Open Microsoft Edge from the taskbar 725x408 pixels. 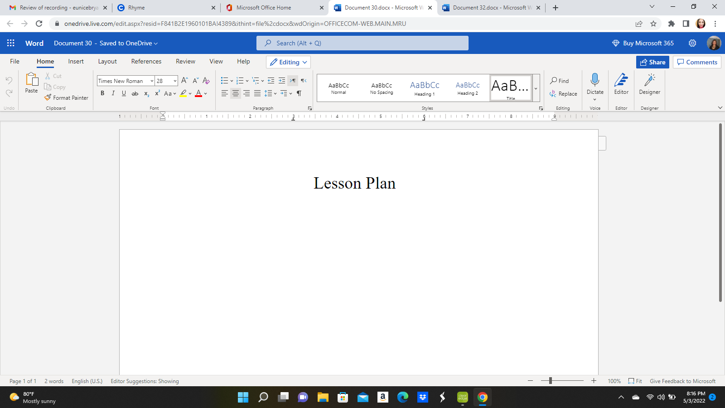pos(403,397)
